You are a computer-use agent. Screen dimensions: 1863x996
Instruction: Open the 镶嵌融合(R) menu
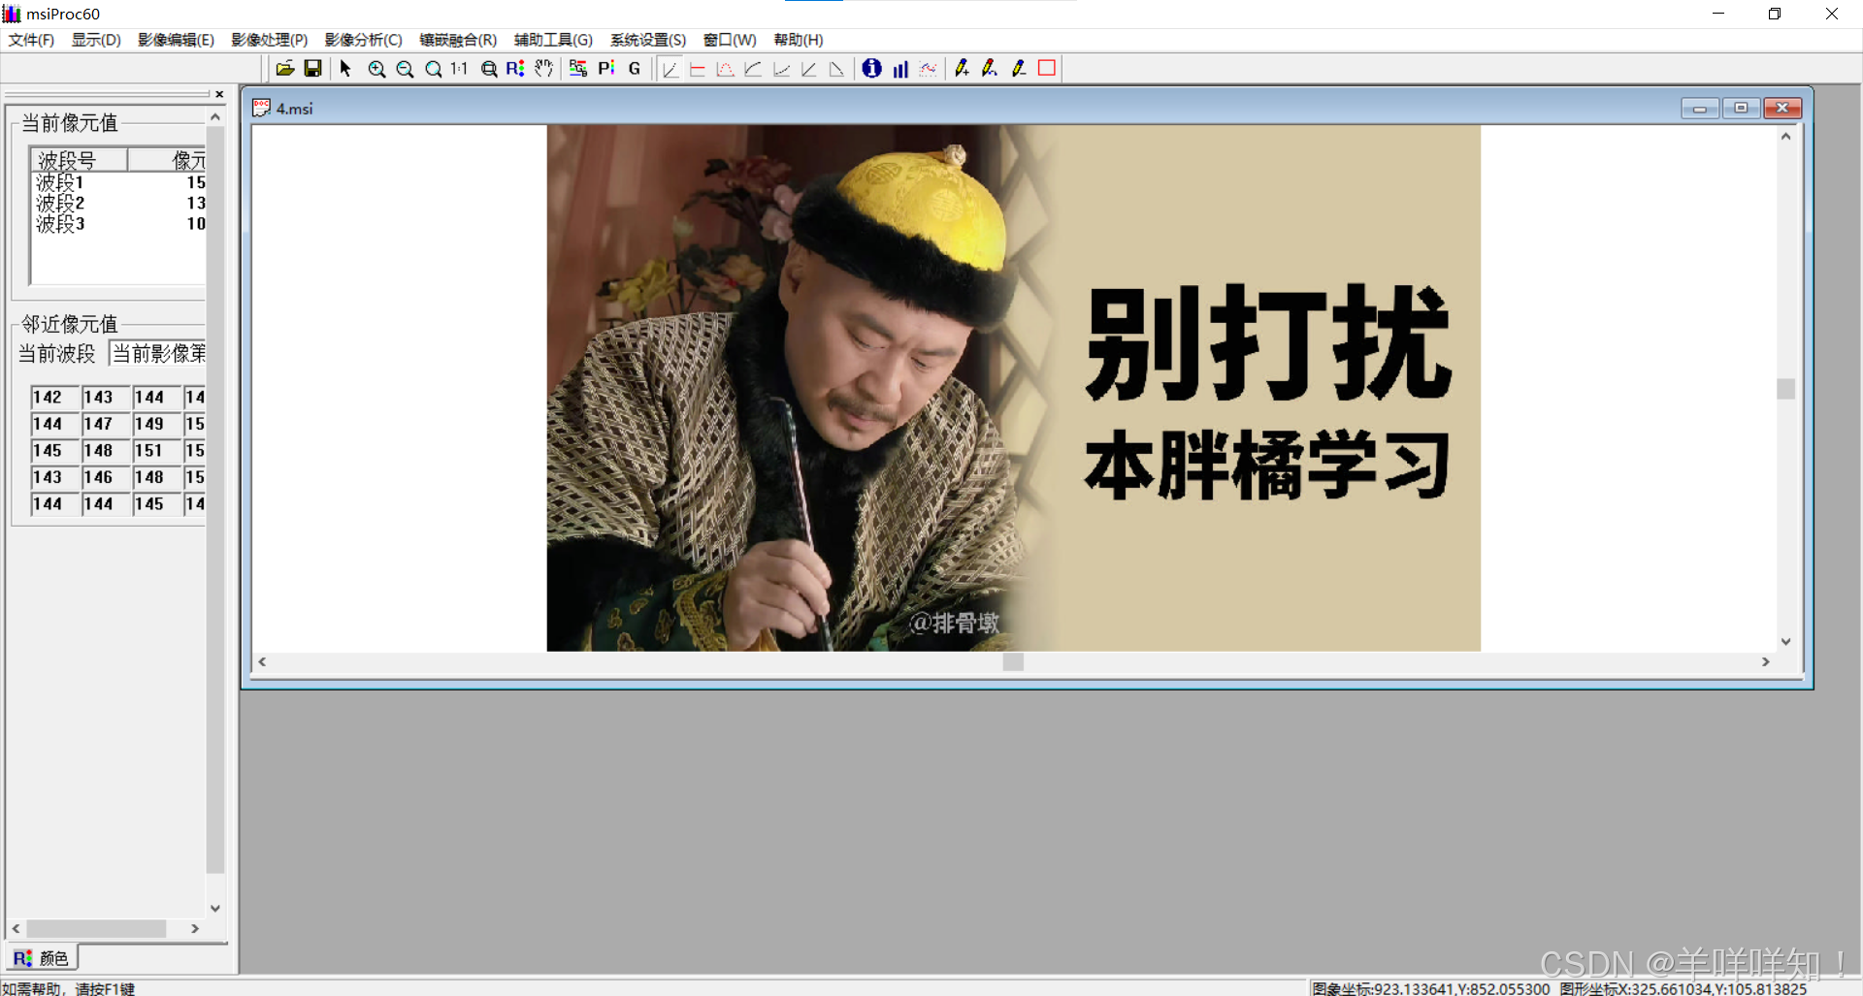click(458, 40)
